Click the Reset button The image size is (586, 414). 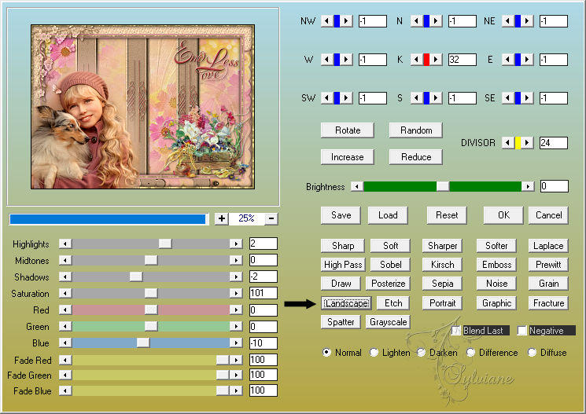click(x=447, y=215)
